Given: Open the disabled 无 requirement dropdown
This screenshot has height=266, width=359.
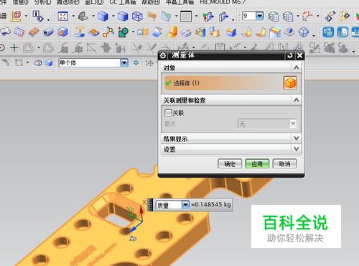Looking at the screenshot, I should 293,124.
